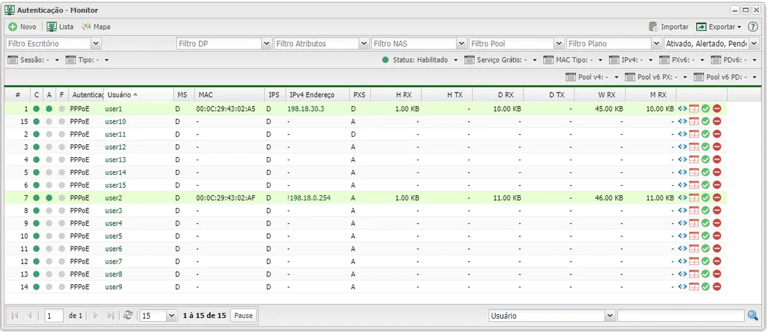
Task: Open the chart icon in user1 row
Action: click(x=693, y=109)
